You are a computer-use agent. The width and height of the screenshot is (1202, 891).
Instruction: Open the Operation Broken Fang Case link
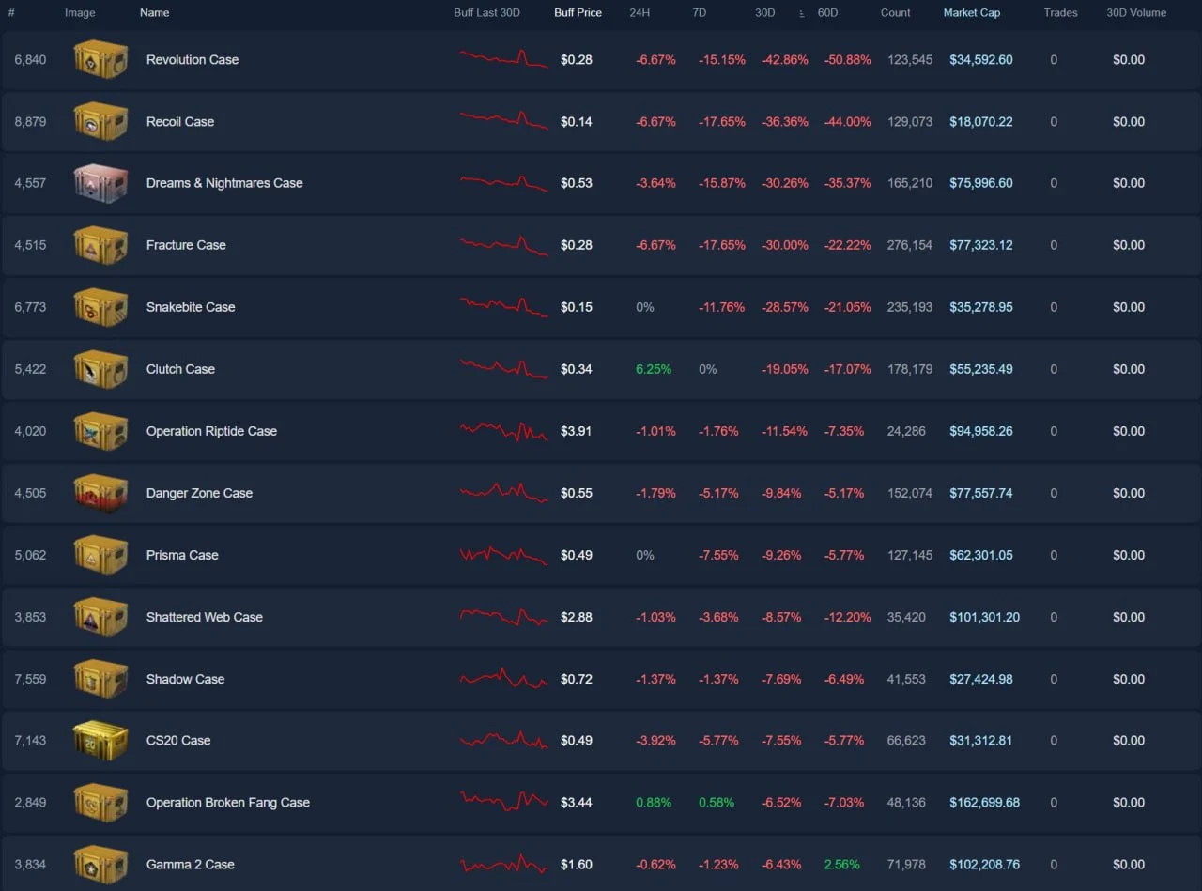tap(228, 803)
